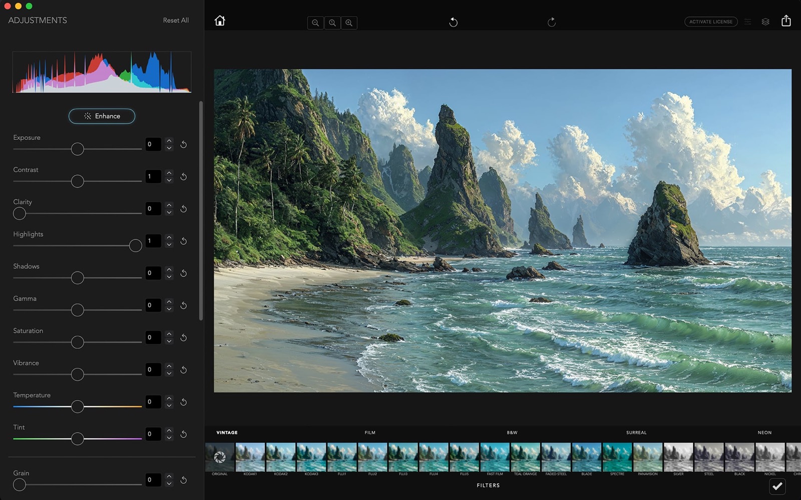Reset the Tint value

pos(184,434)
